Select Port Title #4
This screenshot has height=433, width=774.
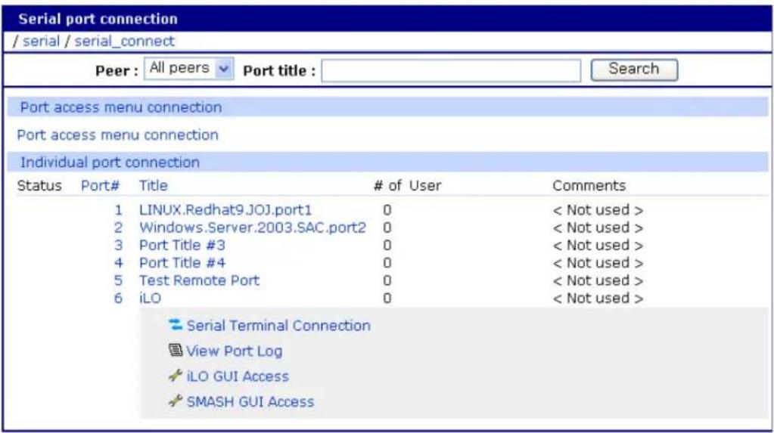(182, 263)
